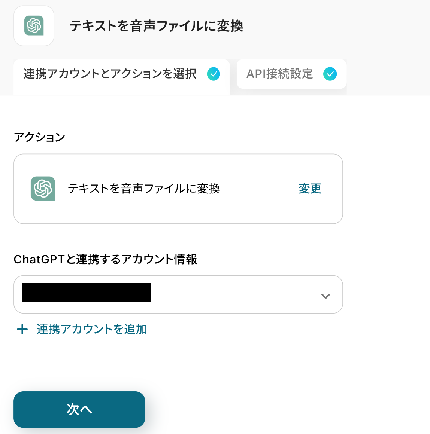Click the 変更 link to change the action

[x=310, y=189]
